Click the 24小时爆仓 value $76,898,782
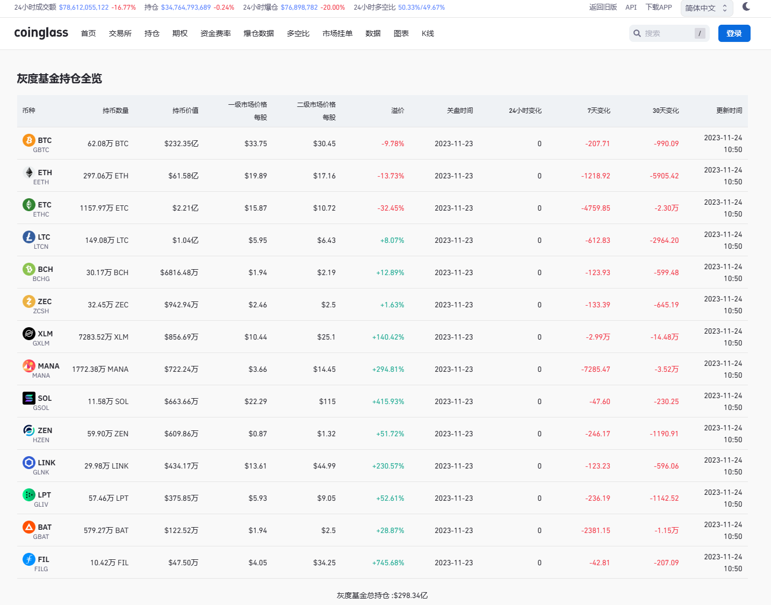The width and height of the screenshot is (771, 605). (299, 8)
